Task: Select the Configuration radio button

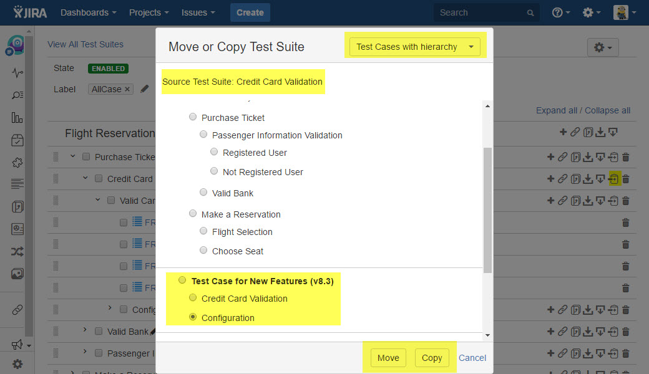Action: tap(193, 317)
